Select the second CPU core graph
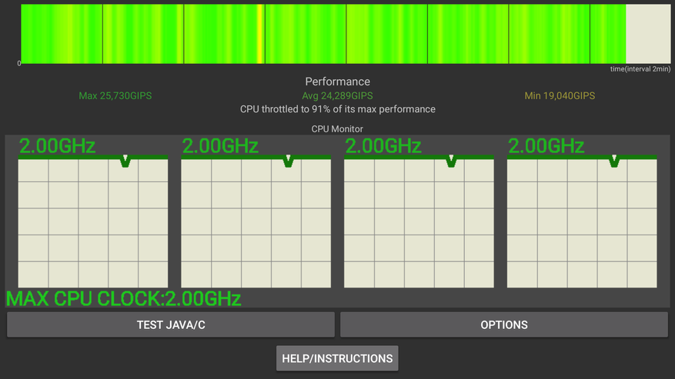This screenshot has width=675, height=379. coord(256,221)
